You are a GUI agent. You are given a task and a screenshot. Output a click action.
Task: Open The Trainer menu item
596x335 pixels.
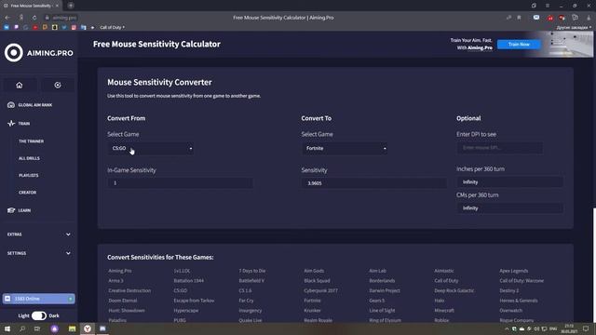tap(31, 141)
